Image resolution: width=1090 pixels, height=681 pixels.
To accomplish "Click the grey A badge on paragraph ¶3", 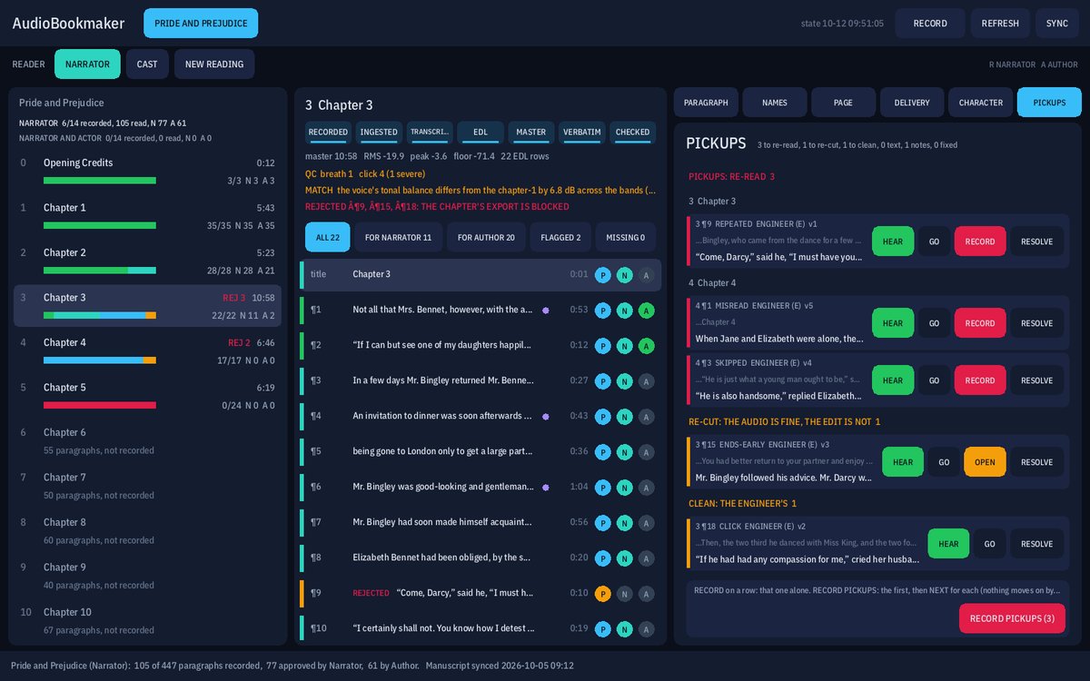I will click(x=647, y=380).
